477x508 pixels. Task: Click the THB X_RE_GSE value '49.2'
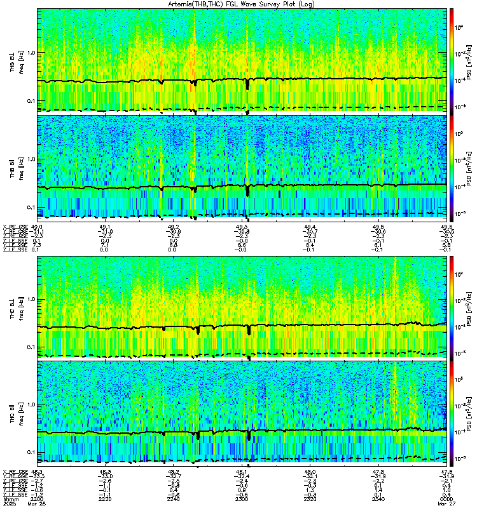coord(173,227)
